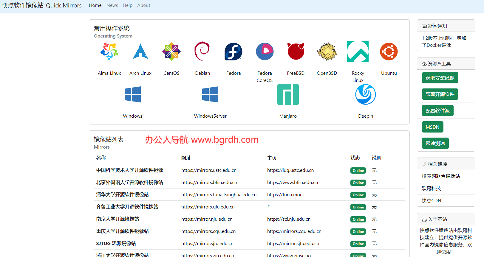484x257 pixels.
Task: Click the Online badge for 南京大学 row
Action: coord(358,219)
